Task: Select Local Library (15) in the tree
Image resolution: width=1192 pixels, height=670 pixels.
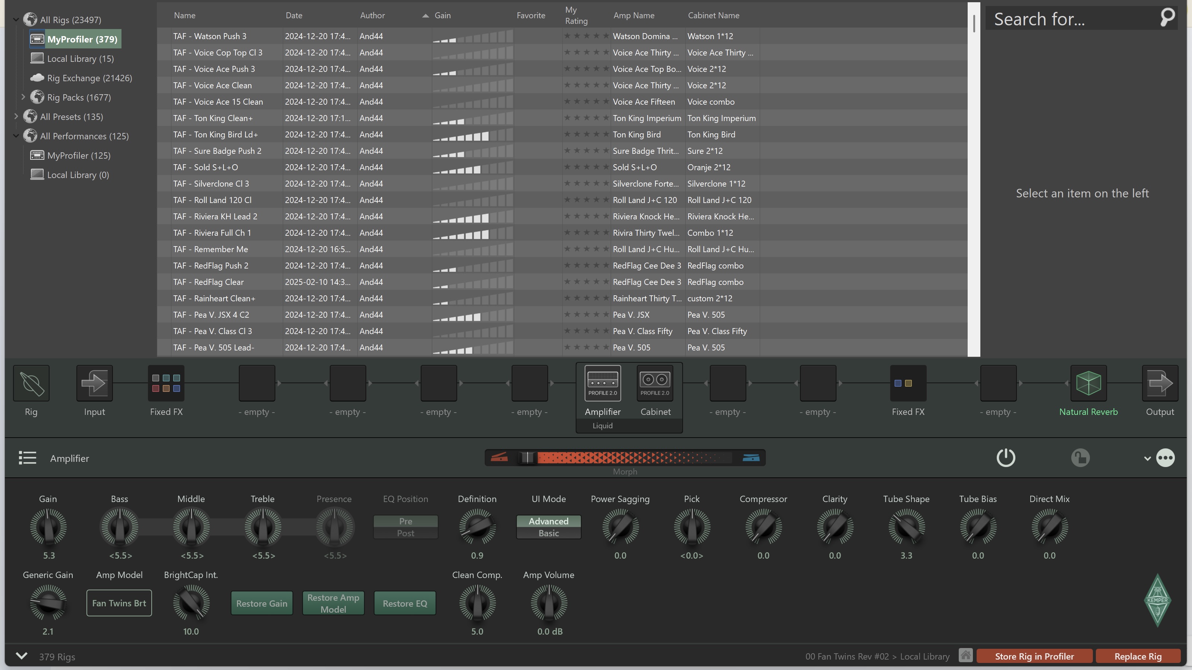Action: click(x=72, y=58)
